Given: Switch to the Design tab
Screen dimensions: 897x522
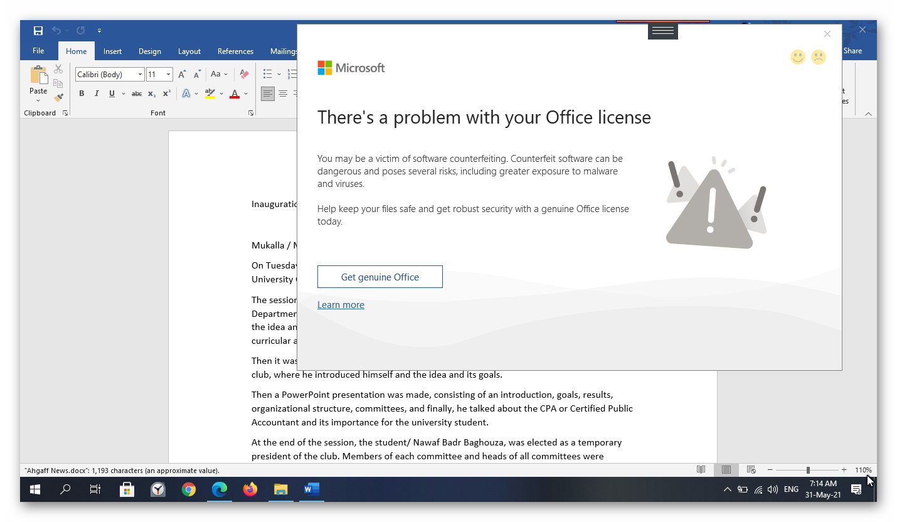Looking at the screenshot, I should tap(150, 51).
